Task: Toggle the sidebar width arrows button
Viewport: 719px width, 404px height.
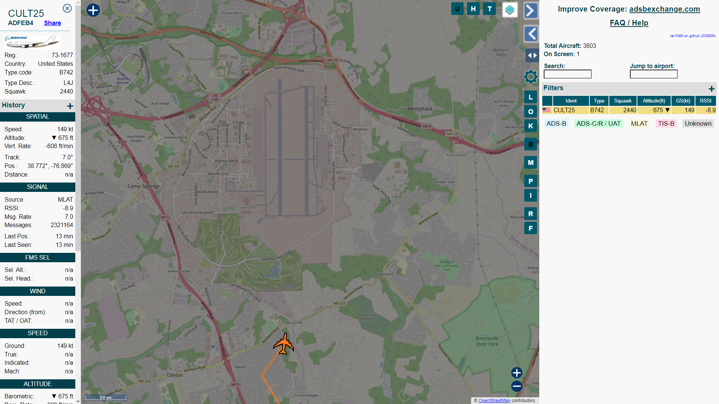Action: (x=532, y=55)
